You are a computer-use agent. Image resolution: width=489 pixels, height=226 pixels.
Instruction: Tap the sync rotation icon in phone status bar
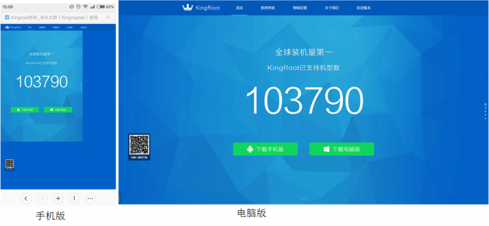coord(72,7)
